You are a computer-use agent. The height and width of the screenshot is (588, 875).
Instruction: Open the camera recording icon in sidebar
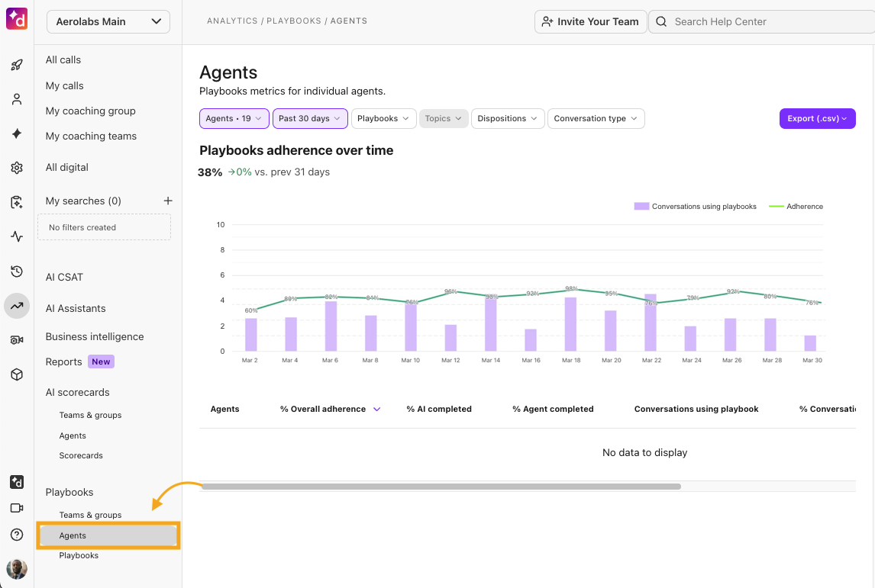tap(17, 340)
